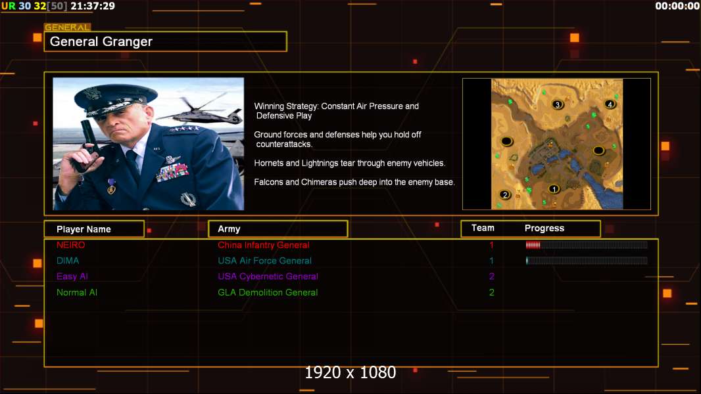Click the 00:00:00 timer at top right

(x=677, y=6)
